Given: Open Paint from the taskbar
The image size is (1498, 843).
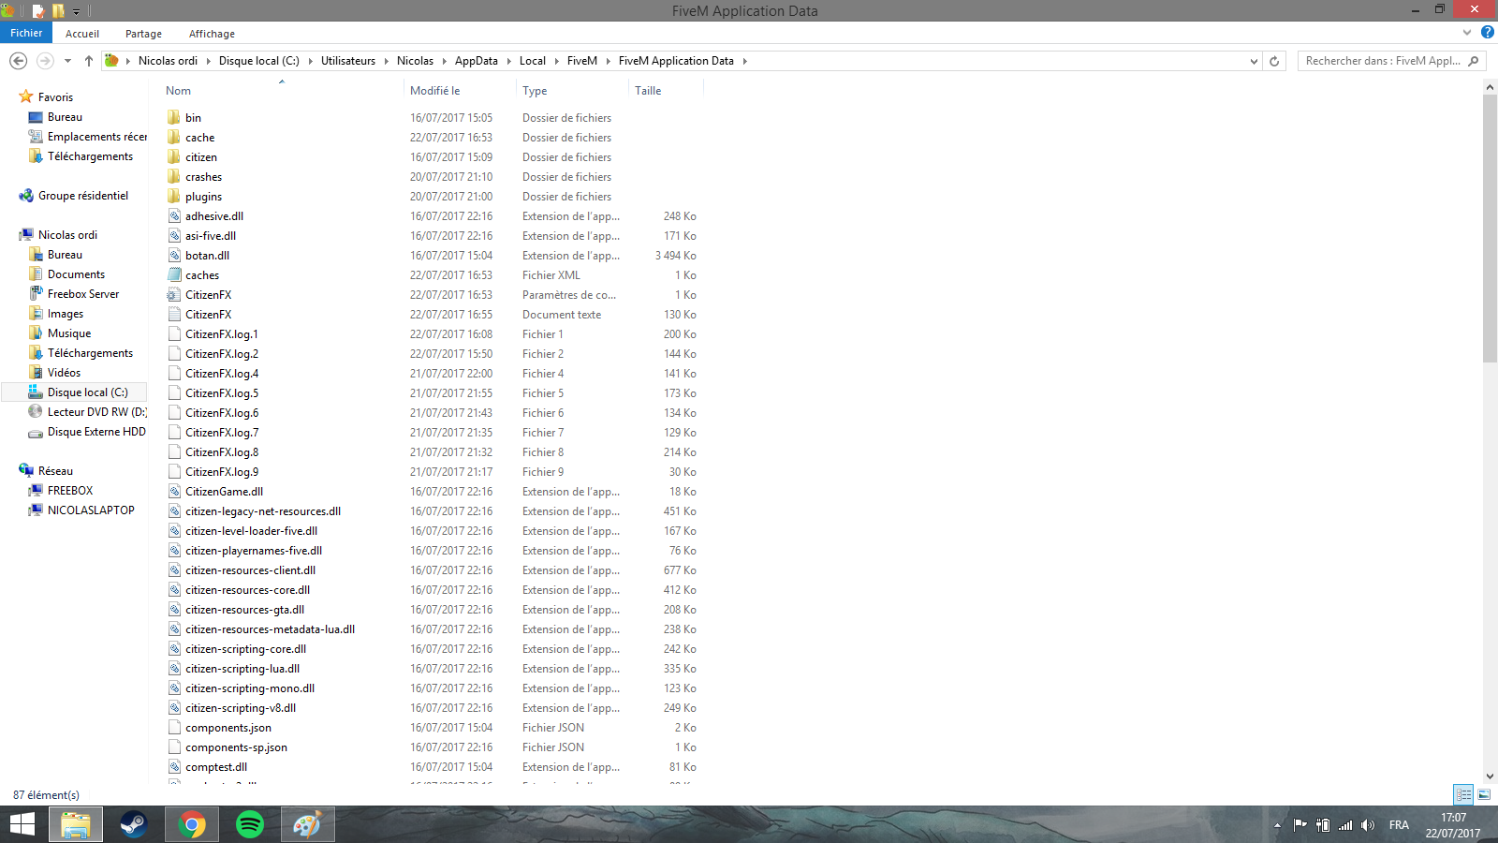Looking at the screenshot, I should click(307, 824).
